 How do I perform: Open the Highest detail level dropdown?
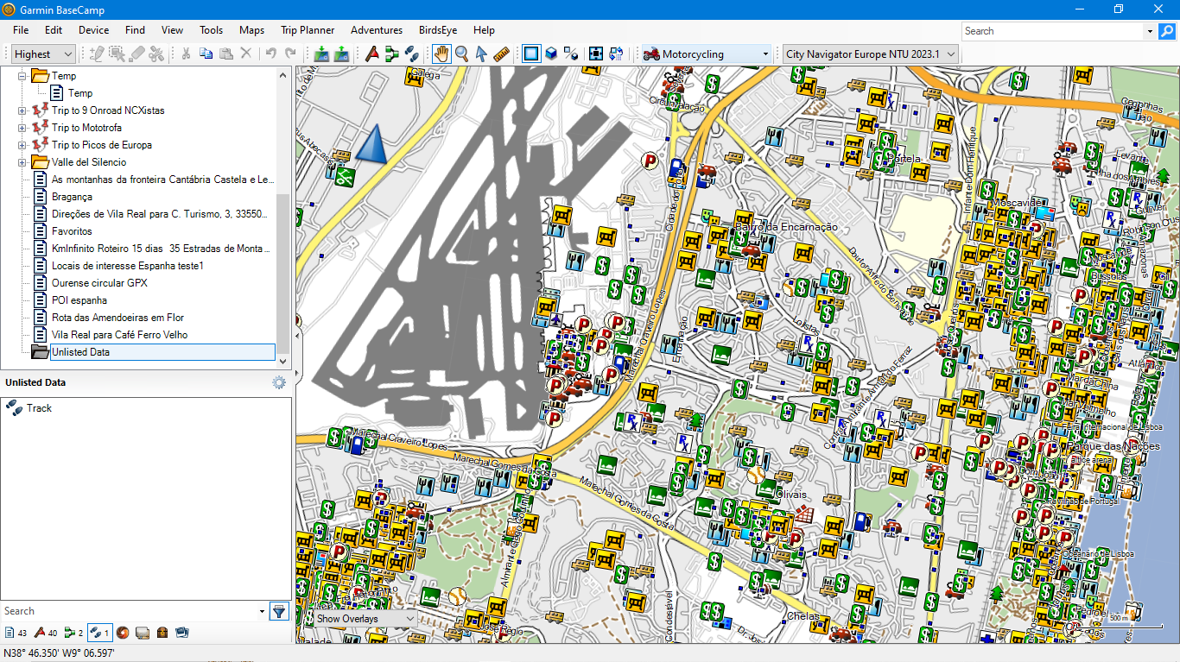click(43, 54)
